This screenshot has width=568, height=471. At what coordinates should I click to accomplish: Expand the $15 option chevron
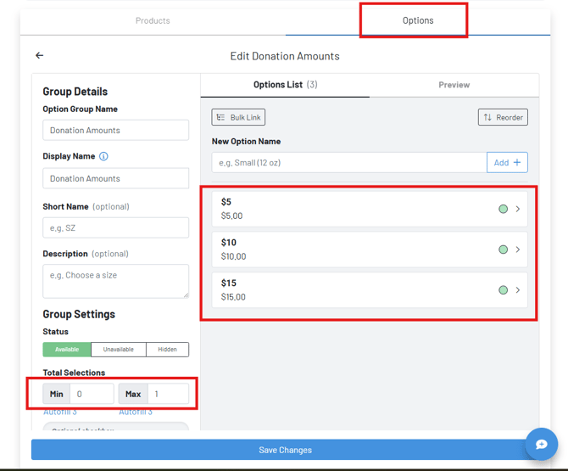click(518, 290)
